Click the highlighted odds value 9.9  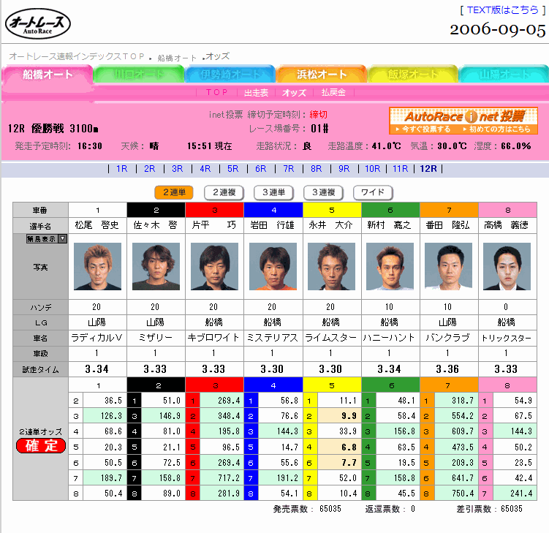point(349,416)
